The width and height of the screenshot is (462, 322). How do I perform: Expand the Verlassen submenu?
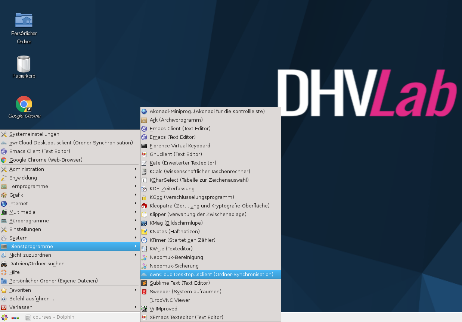69,307
